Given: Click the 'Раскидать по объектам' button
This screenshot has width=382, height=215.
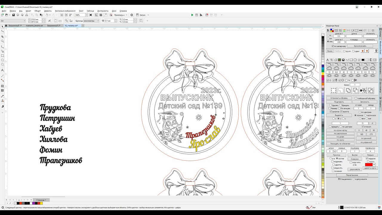Looking at the screenshot, I should coord(340,144).
